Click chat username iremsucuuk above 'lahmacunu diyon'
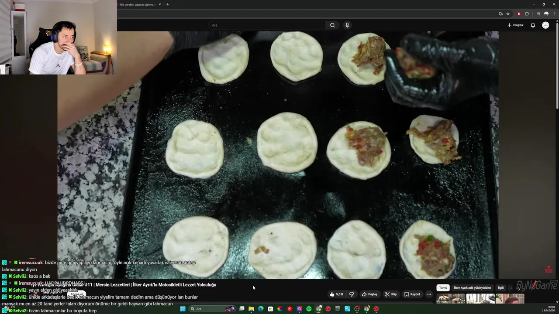The image size is (559, 314). (x=31, y=263)
